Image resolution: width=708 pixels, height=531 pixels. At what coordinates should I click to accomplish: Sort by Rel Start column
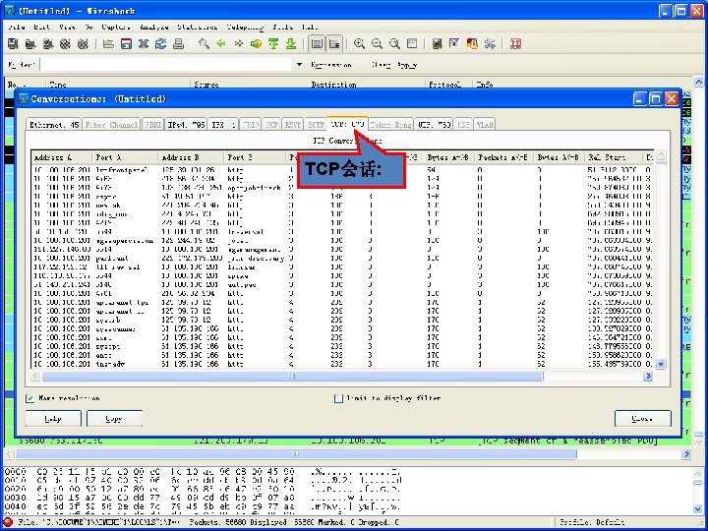click(614, 157)
